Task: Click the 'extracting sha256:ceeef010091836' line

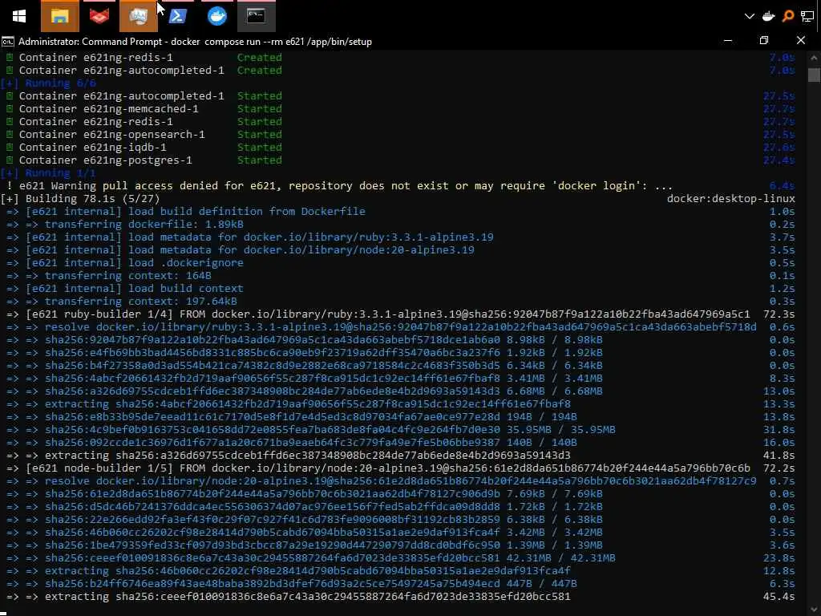Action: point(401,597)
